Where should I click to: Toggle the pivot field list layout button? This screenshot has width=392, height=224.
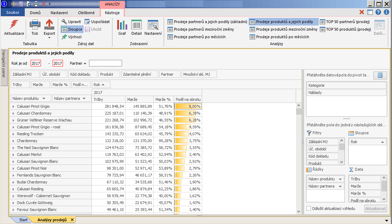[380, 75]
